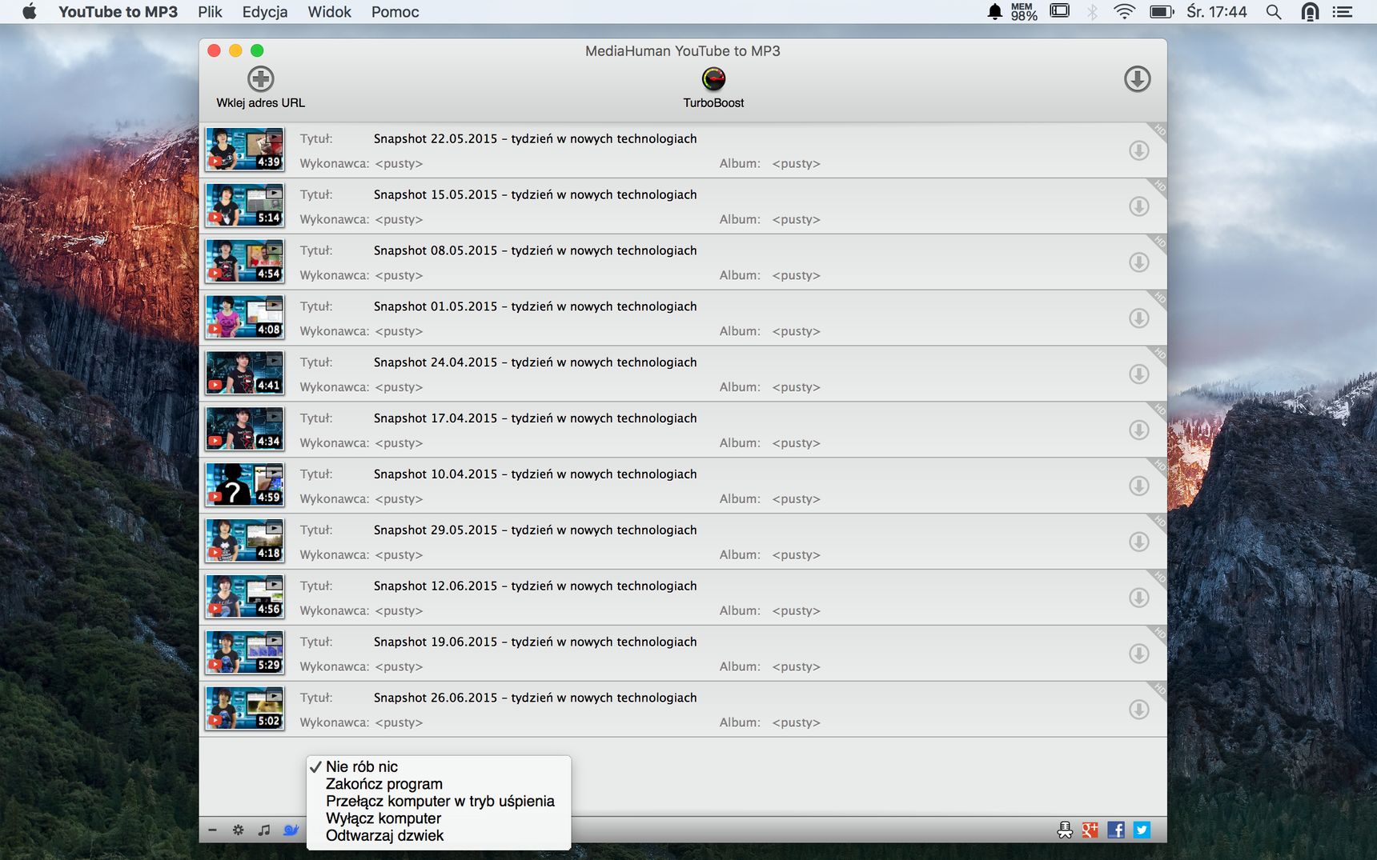The width and height of the screenshot is (1377, 860).
Task: Click the clock showing Śr. 17:44
Action: [1217, 11]
